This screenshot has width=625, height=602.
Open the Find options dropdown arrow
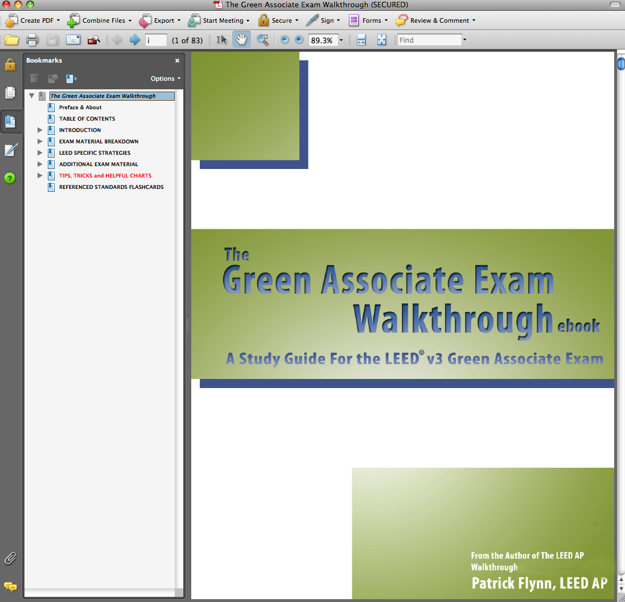coord(464,40)
